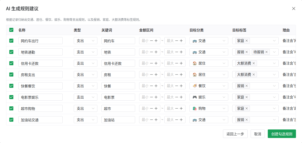Uncheck the 信用卡还款 rule checkbox

(x=11, y=63)
